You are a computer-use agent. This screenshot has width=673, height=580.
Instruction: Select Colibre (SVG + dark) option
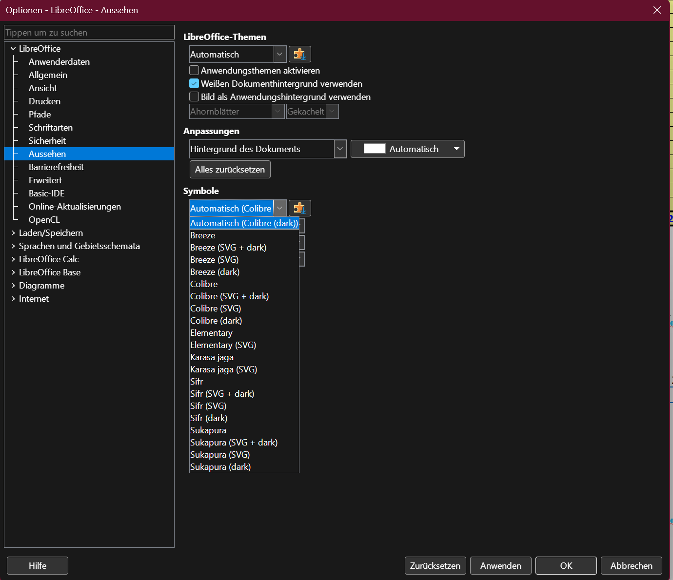pyautogui.click(x=244, y=296)
